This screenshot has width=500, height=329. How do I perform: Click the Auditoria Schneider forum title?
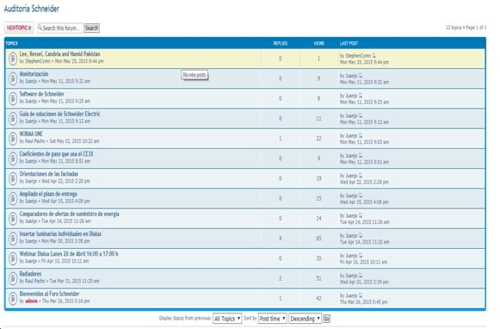(32, 9)
